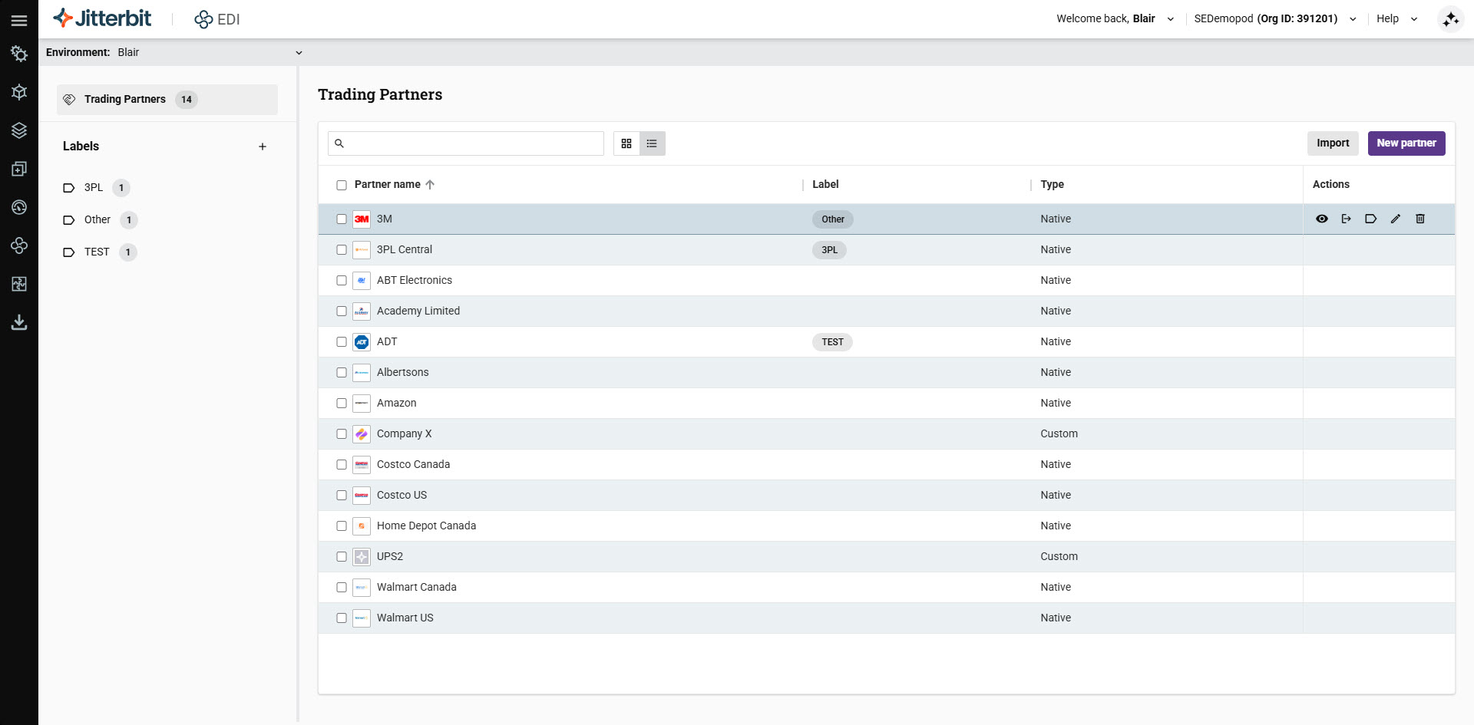Tick the checkbox for Walmart US
The image size is (1474, 725).
(x=342, y=618)
